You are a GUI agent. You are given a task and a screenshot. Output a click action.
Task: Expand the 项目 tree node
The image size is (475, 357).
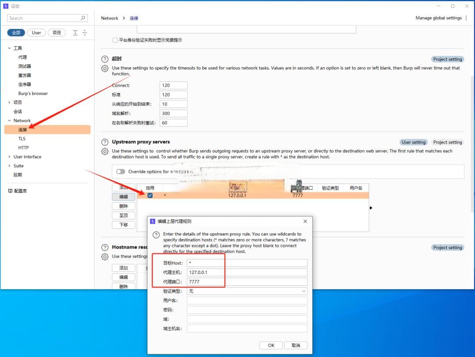[9, 103]
